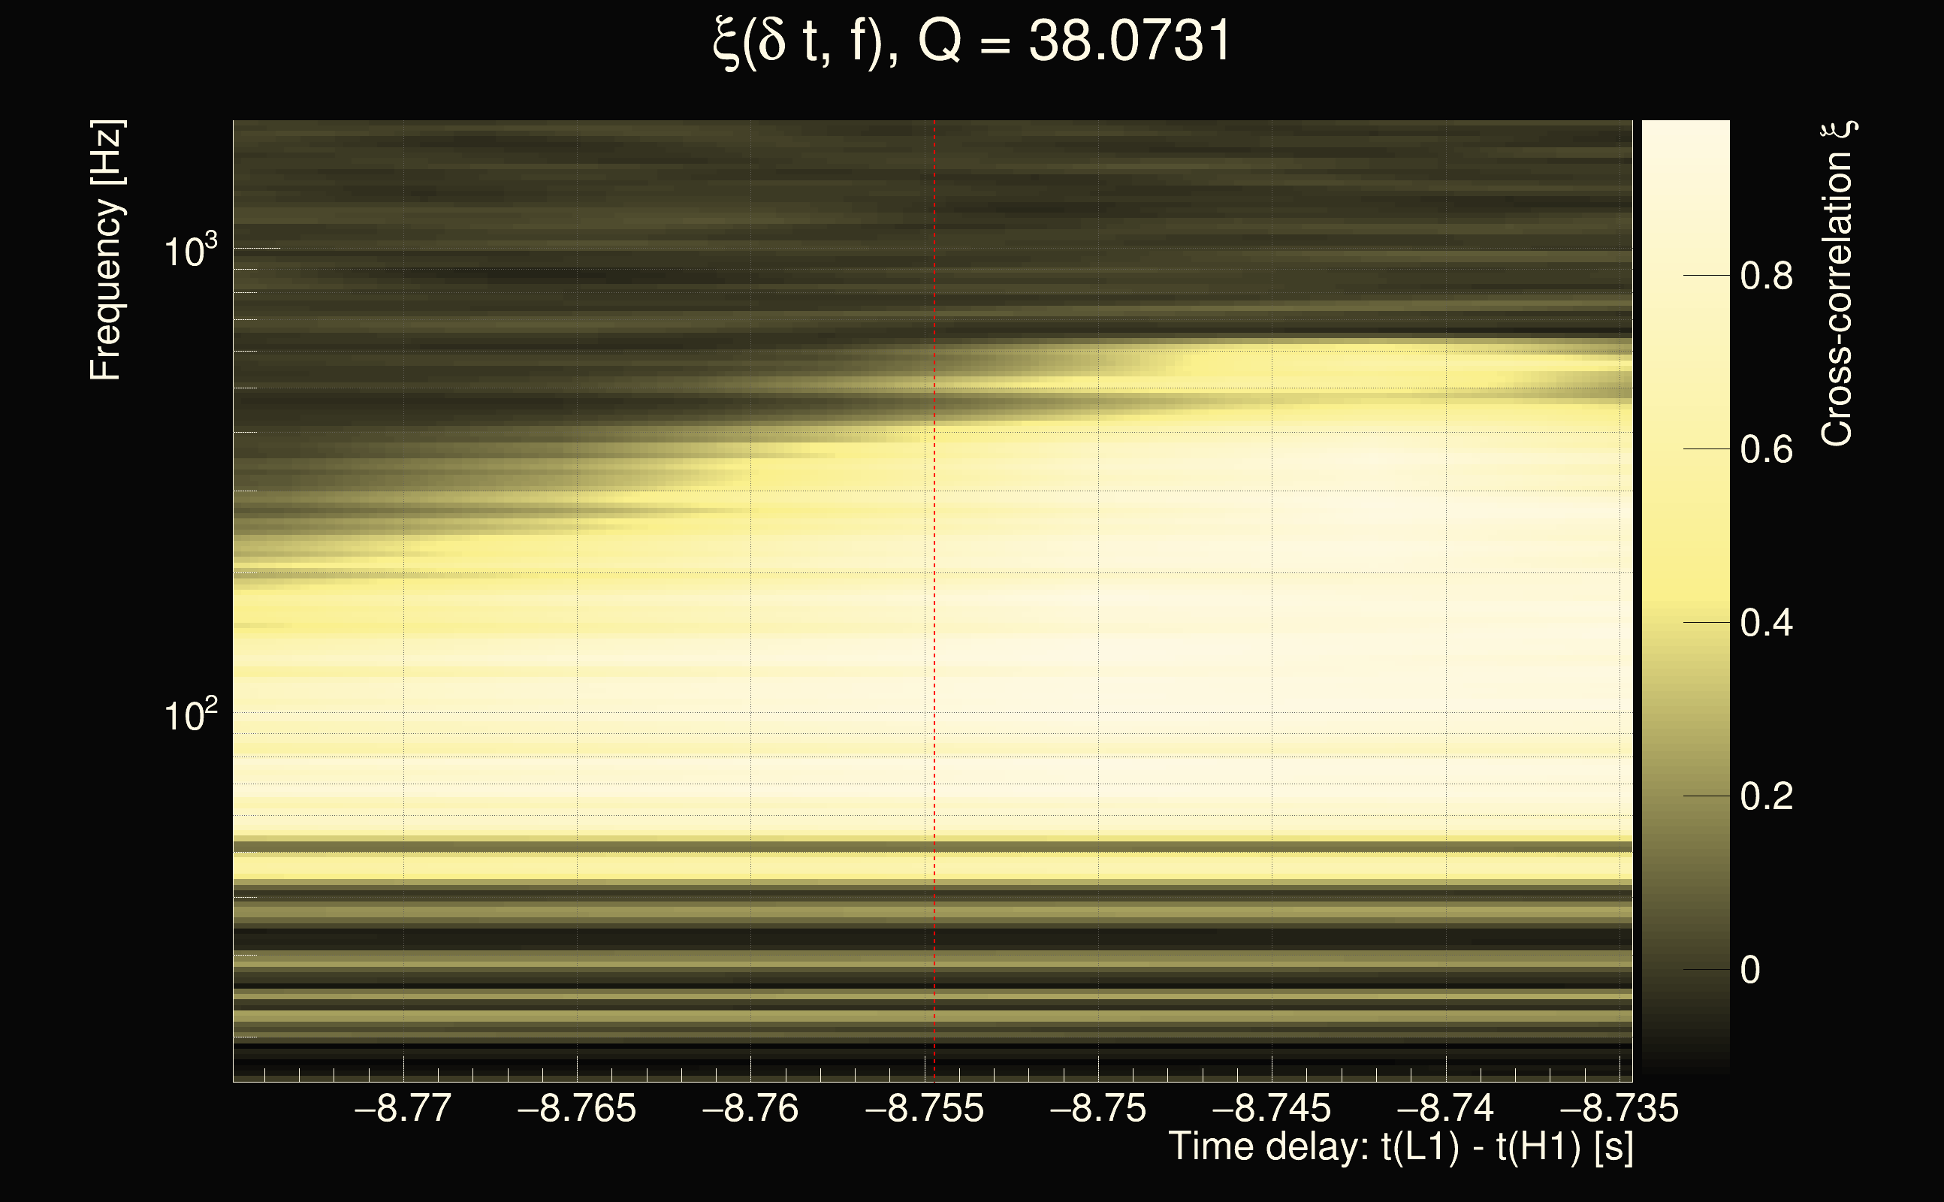1944x1202 pixels.
Task: Click the 0.8 tick on the colorbar
Action: [1766, 276]
